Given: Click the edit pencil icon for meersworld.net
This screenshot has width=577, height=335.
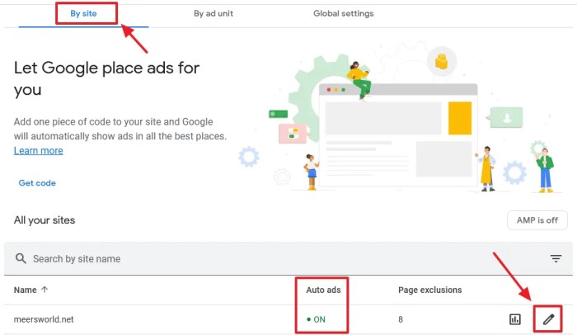Looking at the screenshot, I should pyautogui.click(x=548, y=319).
